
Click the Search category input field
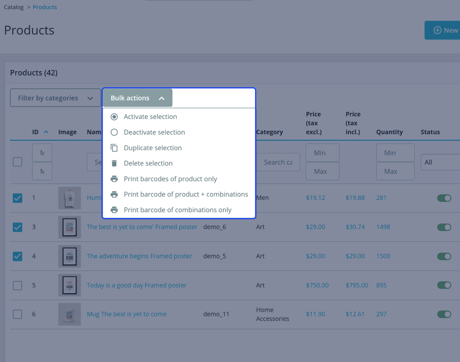278,162
